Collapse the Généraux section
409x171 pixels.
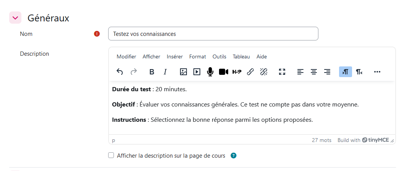point(15,18)
